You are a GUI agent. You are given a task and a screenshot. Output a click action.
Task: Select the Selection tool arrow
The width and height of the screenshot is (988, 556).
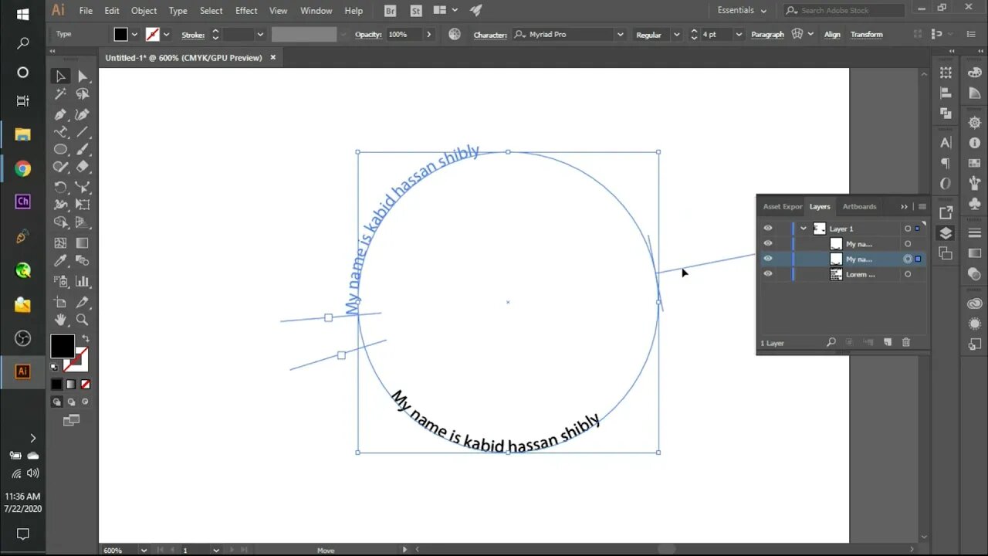point(60,76)
